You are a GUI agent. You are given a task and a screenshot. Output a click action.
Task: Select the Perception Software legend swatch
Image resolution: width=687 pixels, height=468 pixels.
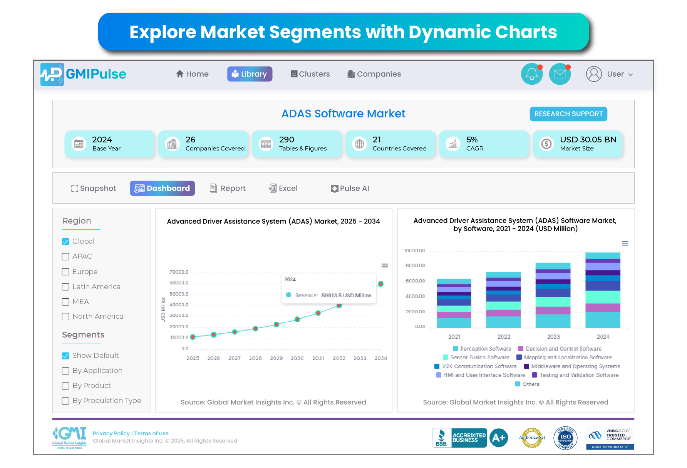tap(456, 349)
